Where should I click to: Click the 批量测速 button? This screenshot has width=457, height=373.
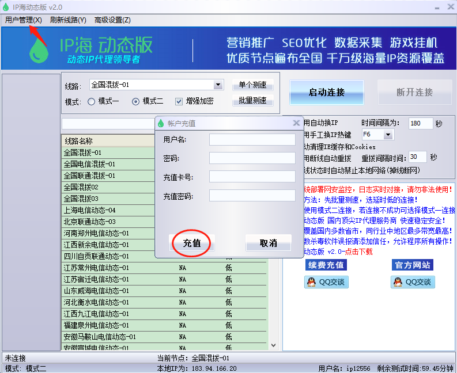tap(252, 101)
